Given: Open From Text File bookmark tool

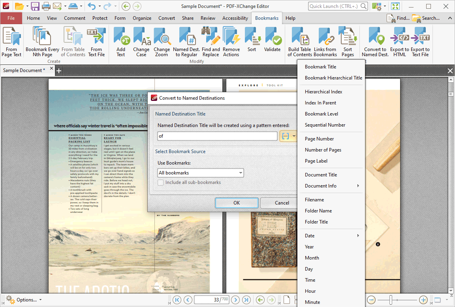Looking at the screenshot, I should click(x=96, y=42).
